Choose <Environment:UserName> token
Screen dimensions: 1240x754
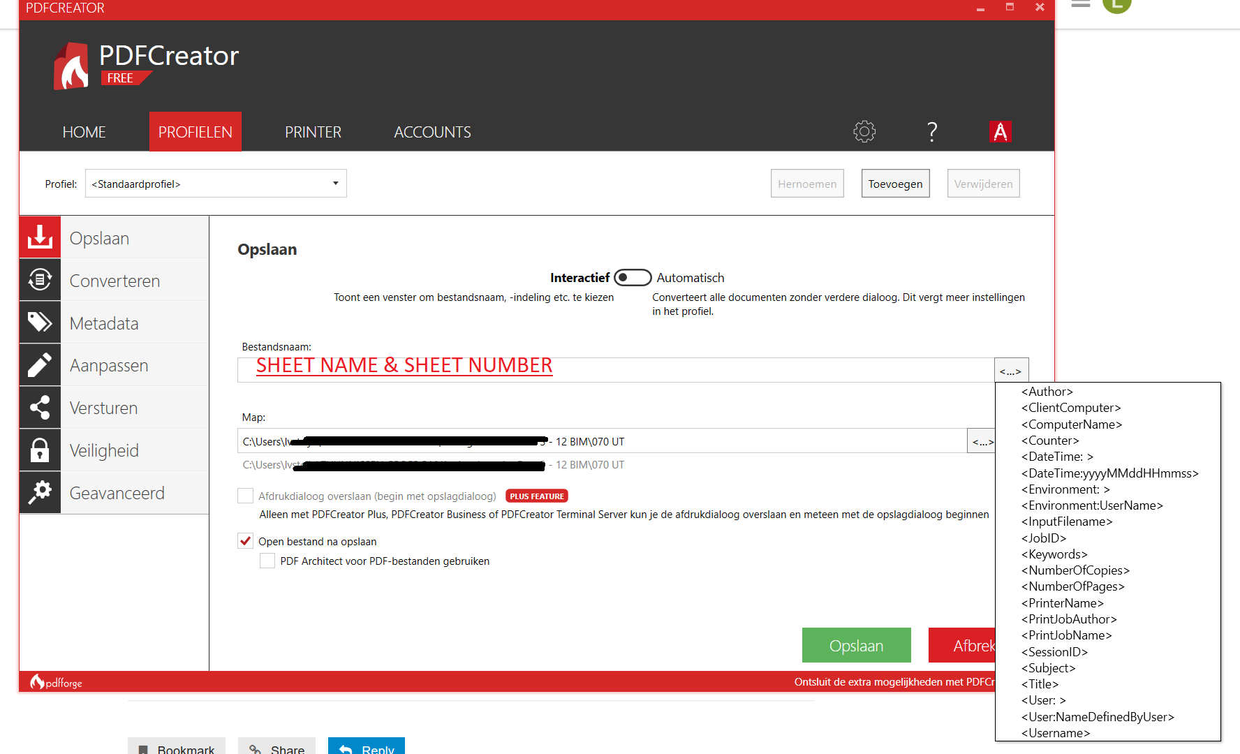point(1092,505)
